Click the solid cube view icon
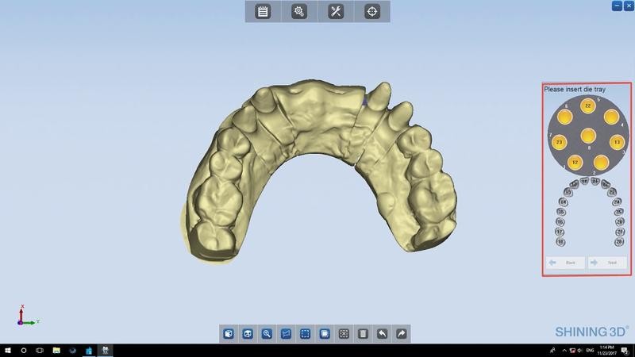This screenshot has height=357, width=635. coord(229,334)
